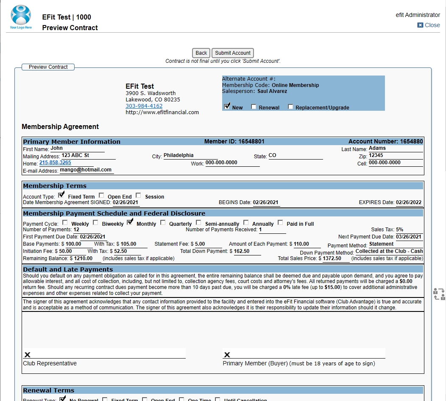The width and height of the screenshot is (446, 401).
Task: Check the Open End account type checkbox
Action: (101, 195)
